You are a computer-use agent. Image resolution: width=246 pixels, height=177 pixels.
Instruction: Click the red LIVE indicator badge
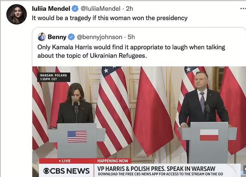[x=65, y=161]
